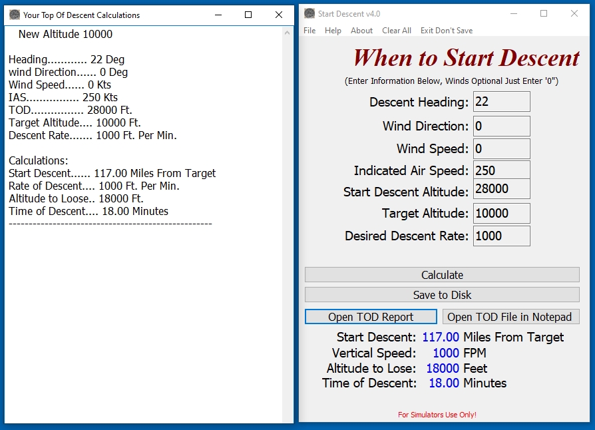Focus the Desired Descent Rate field

[x=501, y=236]
